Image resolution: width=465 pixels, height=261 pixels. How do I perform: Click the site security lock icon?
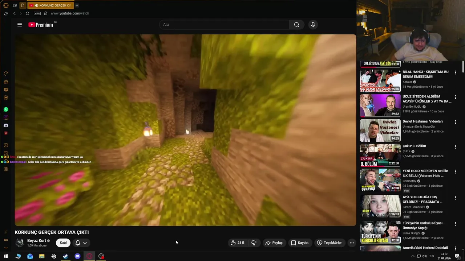(45, 13)
